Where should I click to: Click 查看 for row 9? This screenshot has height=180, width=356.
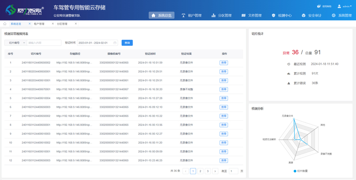224,134
